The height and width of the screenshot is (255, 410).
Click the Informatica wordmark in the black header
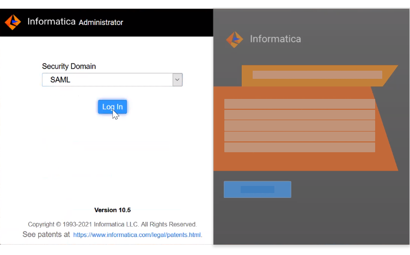[x=51, y=22]
